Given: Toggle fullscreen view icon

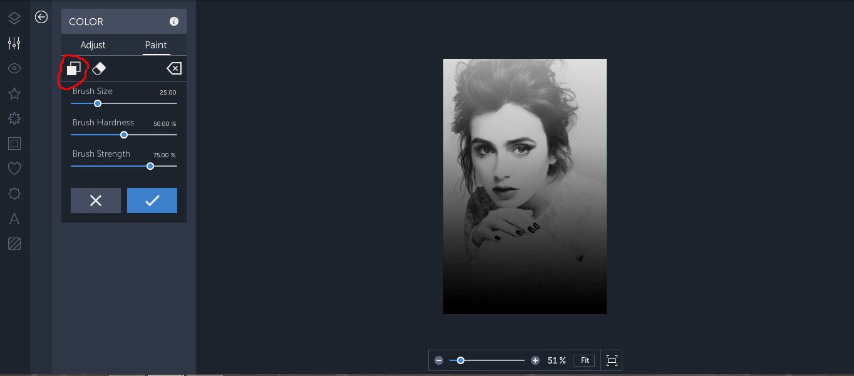Looking at the screenshot, I should click(612, 360).
